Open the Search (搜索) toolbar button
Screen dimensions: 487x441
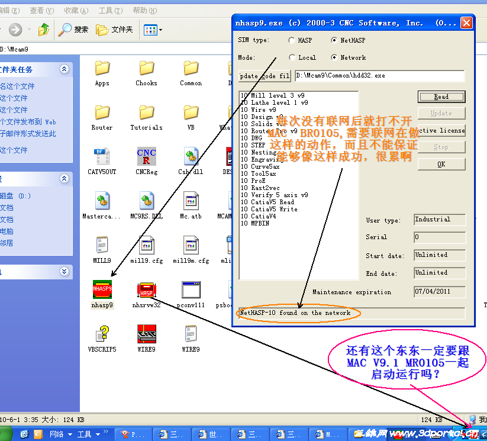coord(73,30)
